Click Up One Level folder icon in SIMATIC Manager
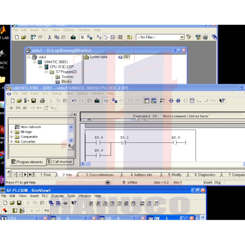This screenshot has height=245, width=245. pyautogui.click(x=129, y=37)
